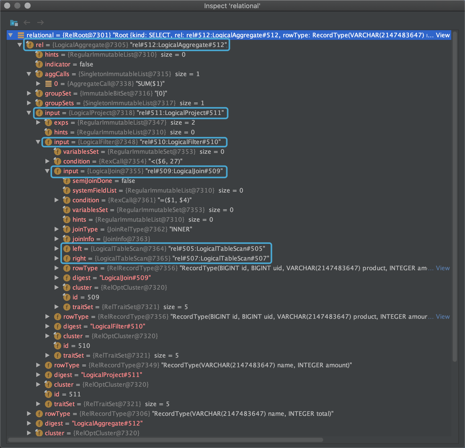Select the id = 509 row
Screen dimensions: 465x448
click(x=229, y=297)
